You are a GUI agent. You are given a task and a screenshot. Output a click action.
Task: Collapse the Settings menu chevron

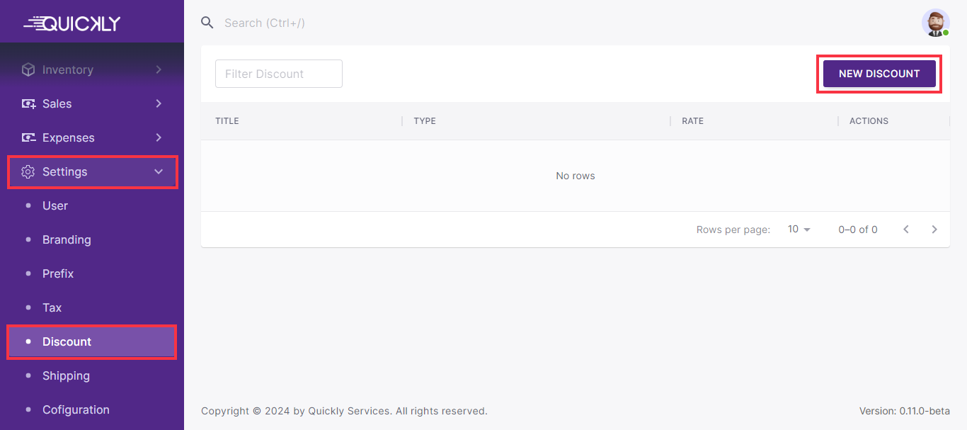pyautogui.click(x=159, y=171)
